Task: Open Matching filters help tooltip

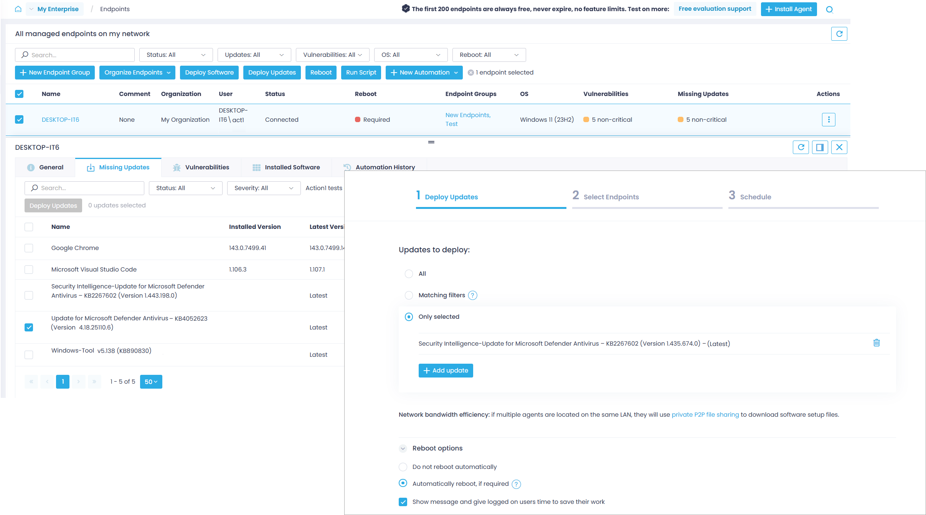Action: (473, 295)
